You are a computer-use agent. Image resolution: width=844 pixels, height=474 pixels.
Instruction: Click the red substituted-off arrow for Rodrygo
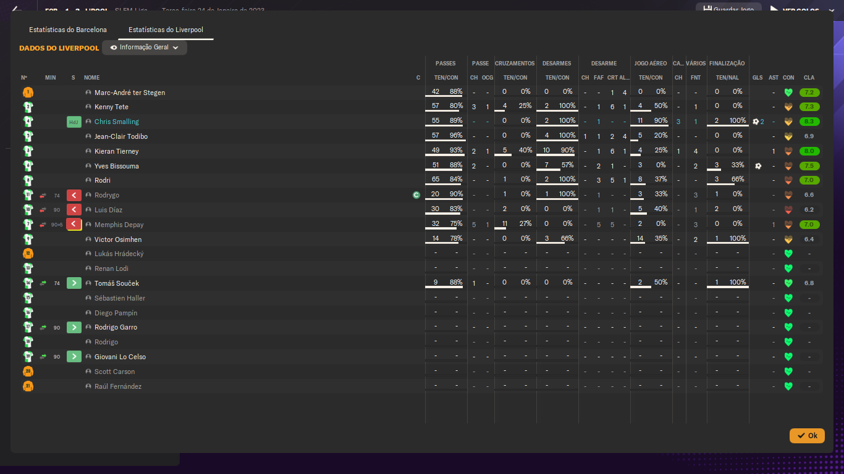[74, 195]
